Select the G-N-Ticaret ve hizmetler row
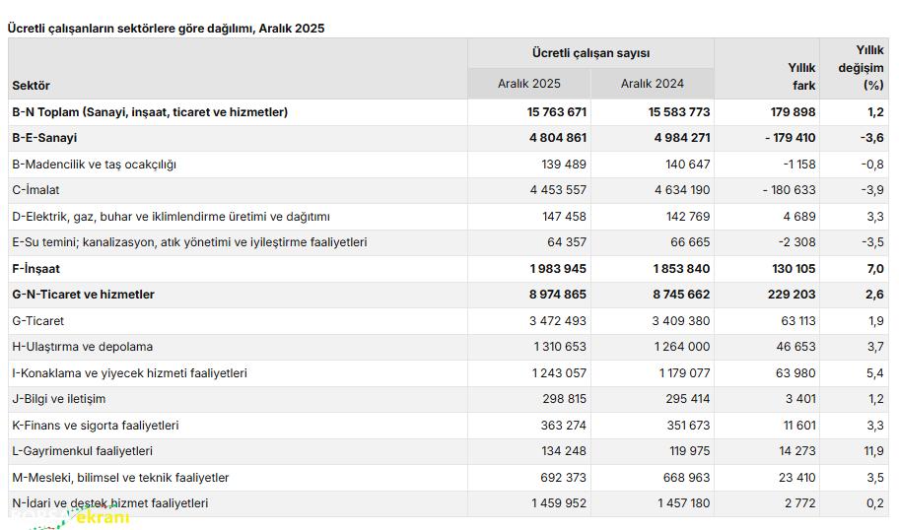The image size is (899, 530). (x=83, y=295)
